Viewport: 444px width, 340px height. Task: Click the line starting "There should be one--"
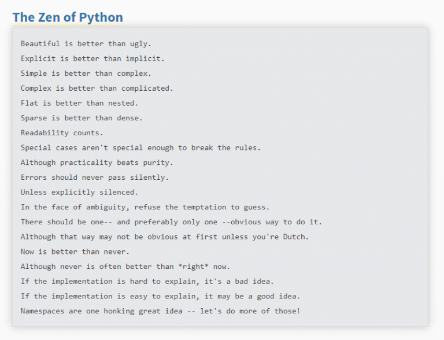click(171, 222)
